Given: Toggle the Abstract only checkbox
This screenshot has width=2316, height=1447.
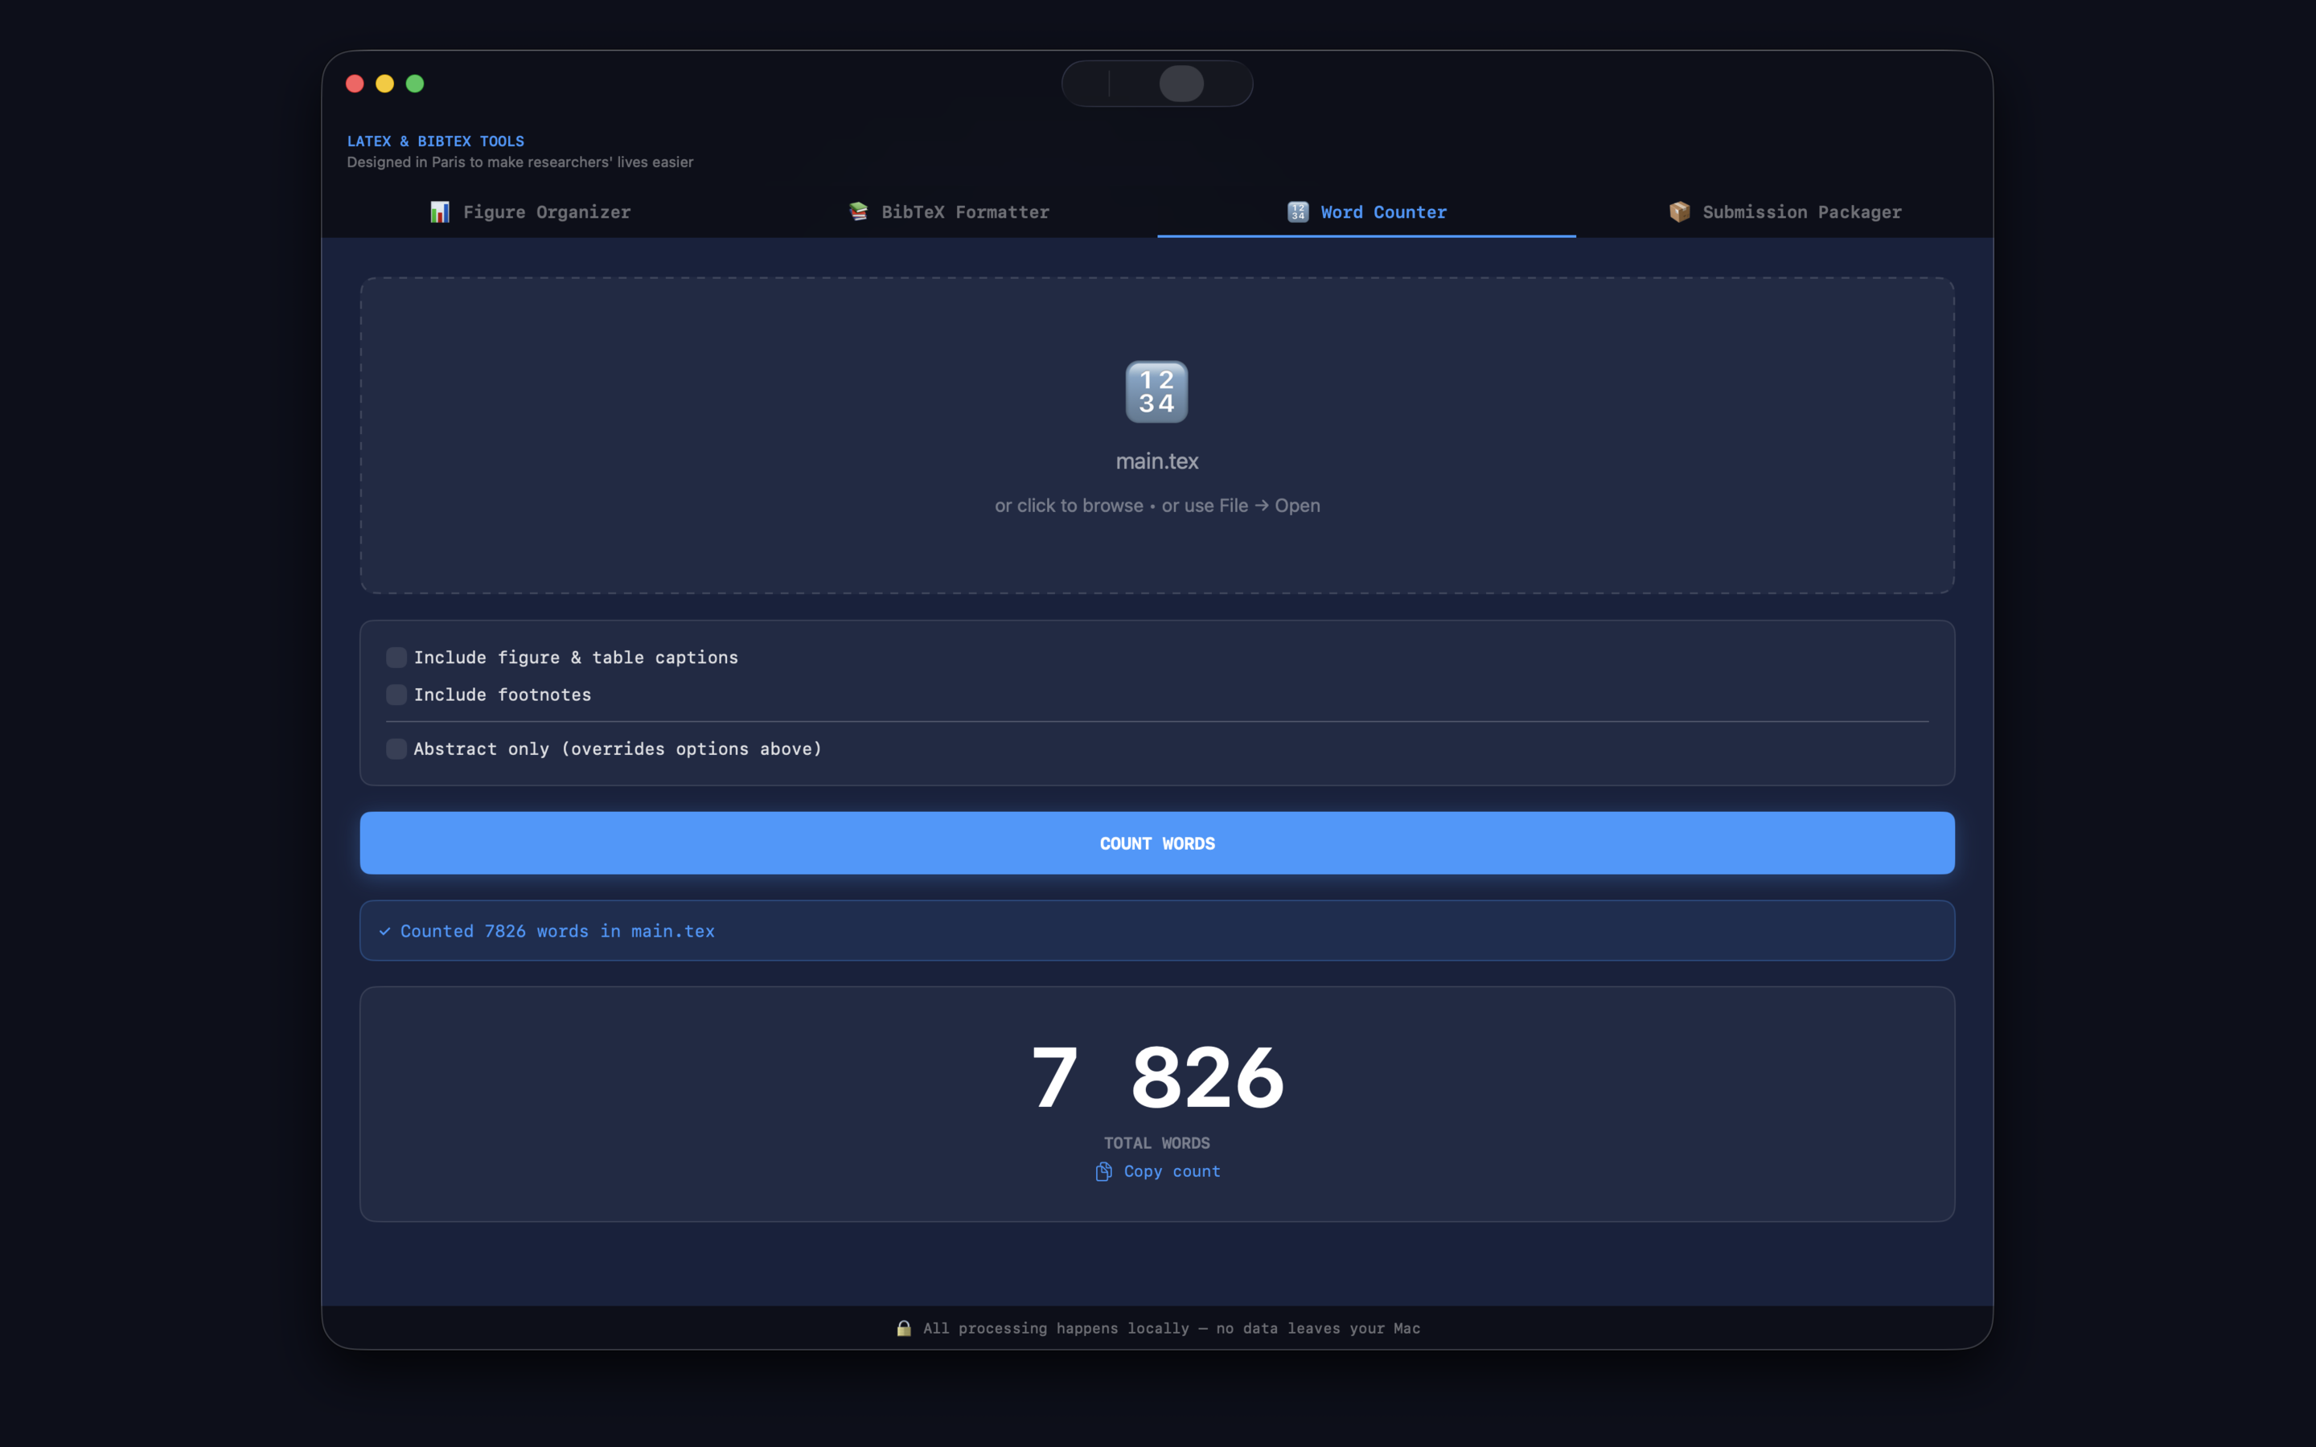Looking at the screenshot, I should click(396, 748).
